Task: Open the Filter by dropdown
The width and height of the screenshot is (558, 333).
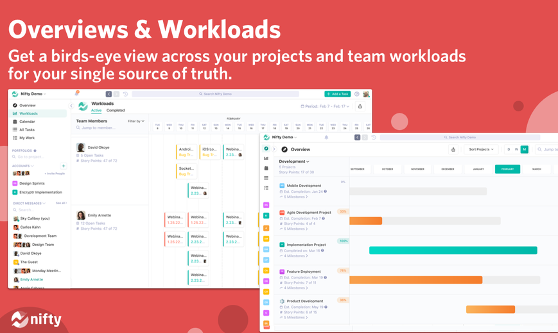Action: tap(136, 121)
